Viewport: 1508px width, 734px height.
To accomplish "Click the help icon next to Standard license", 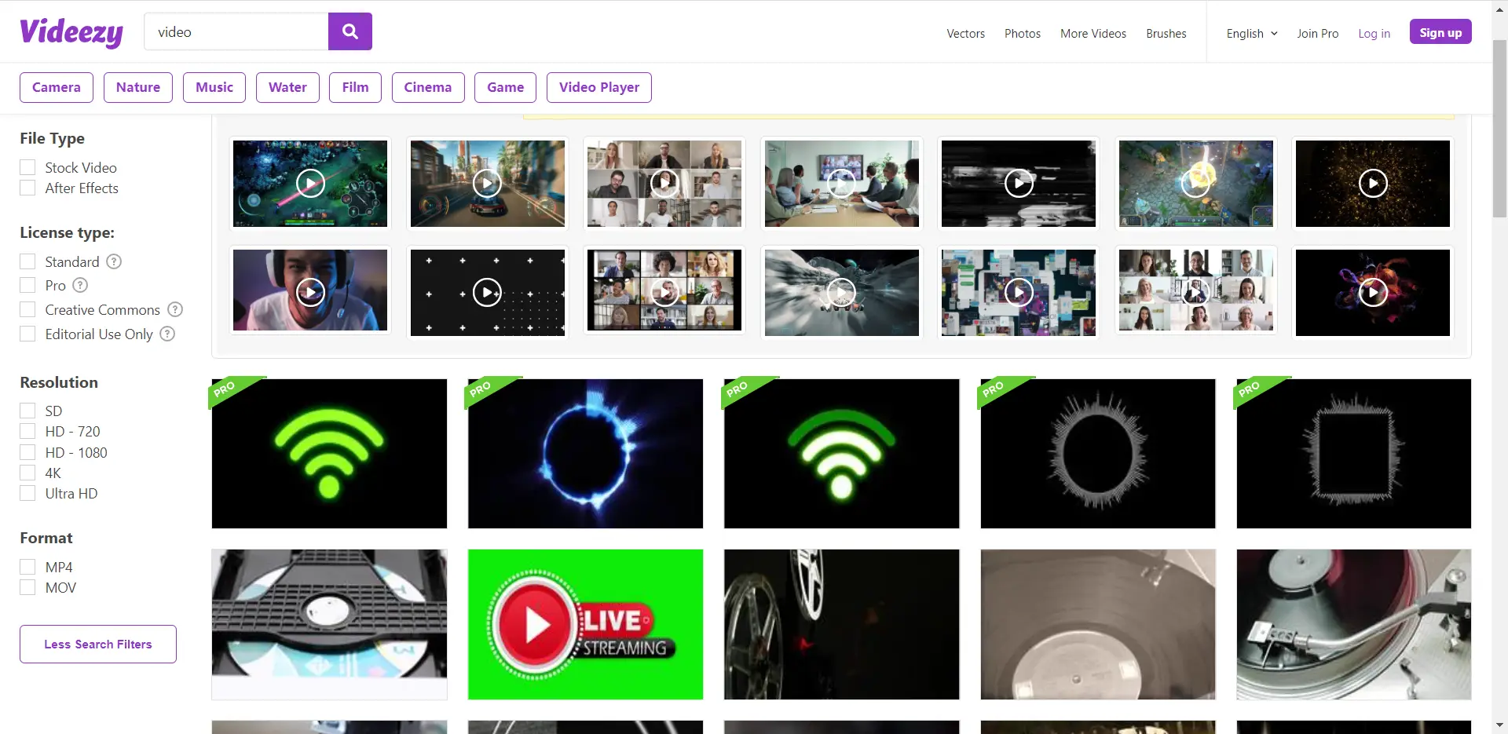I will [113, 261].
